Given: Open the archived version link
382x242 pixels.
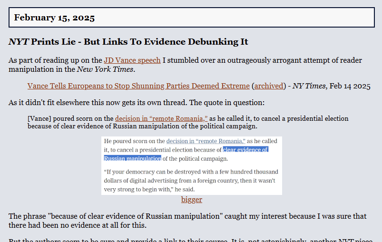Looking at the screenshot, I should [269, 86].
